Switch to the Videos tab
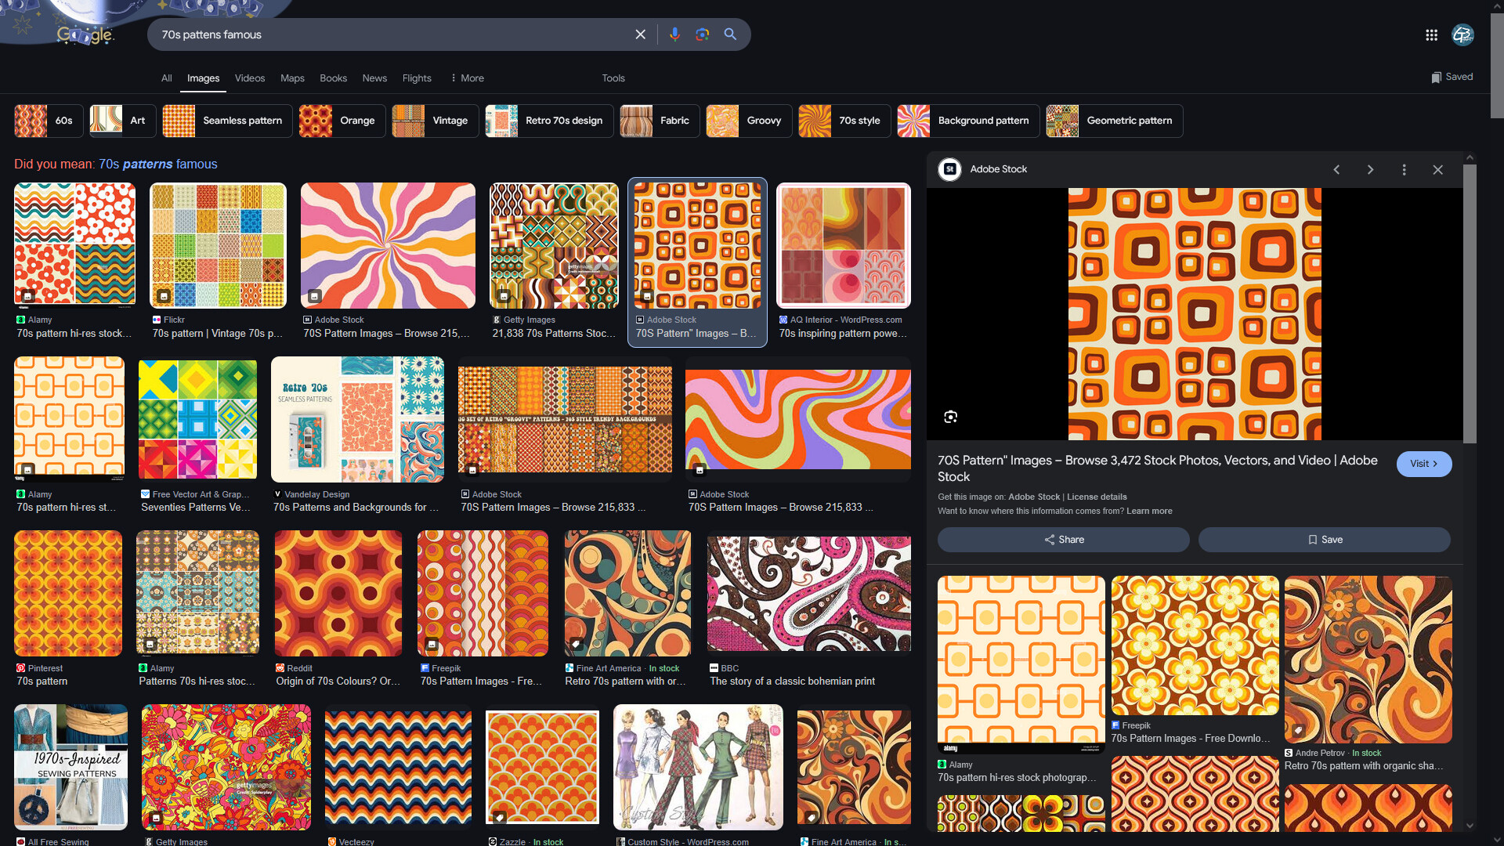The image size is (1504, 846). tap(249, 78)
